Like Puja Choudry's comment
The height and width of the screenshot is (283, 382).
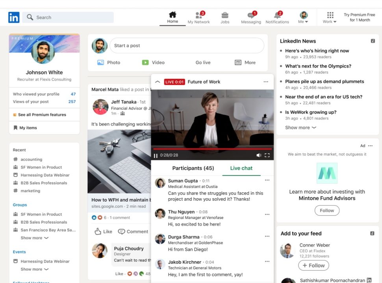tap(119, 274)
